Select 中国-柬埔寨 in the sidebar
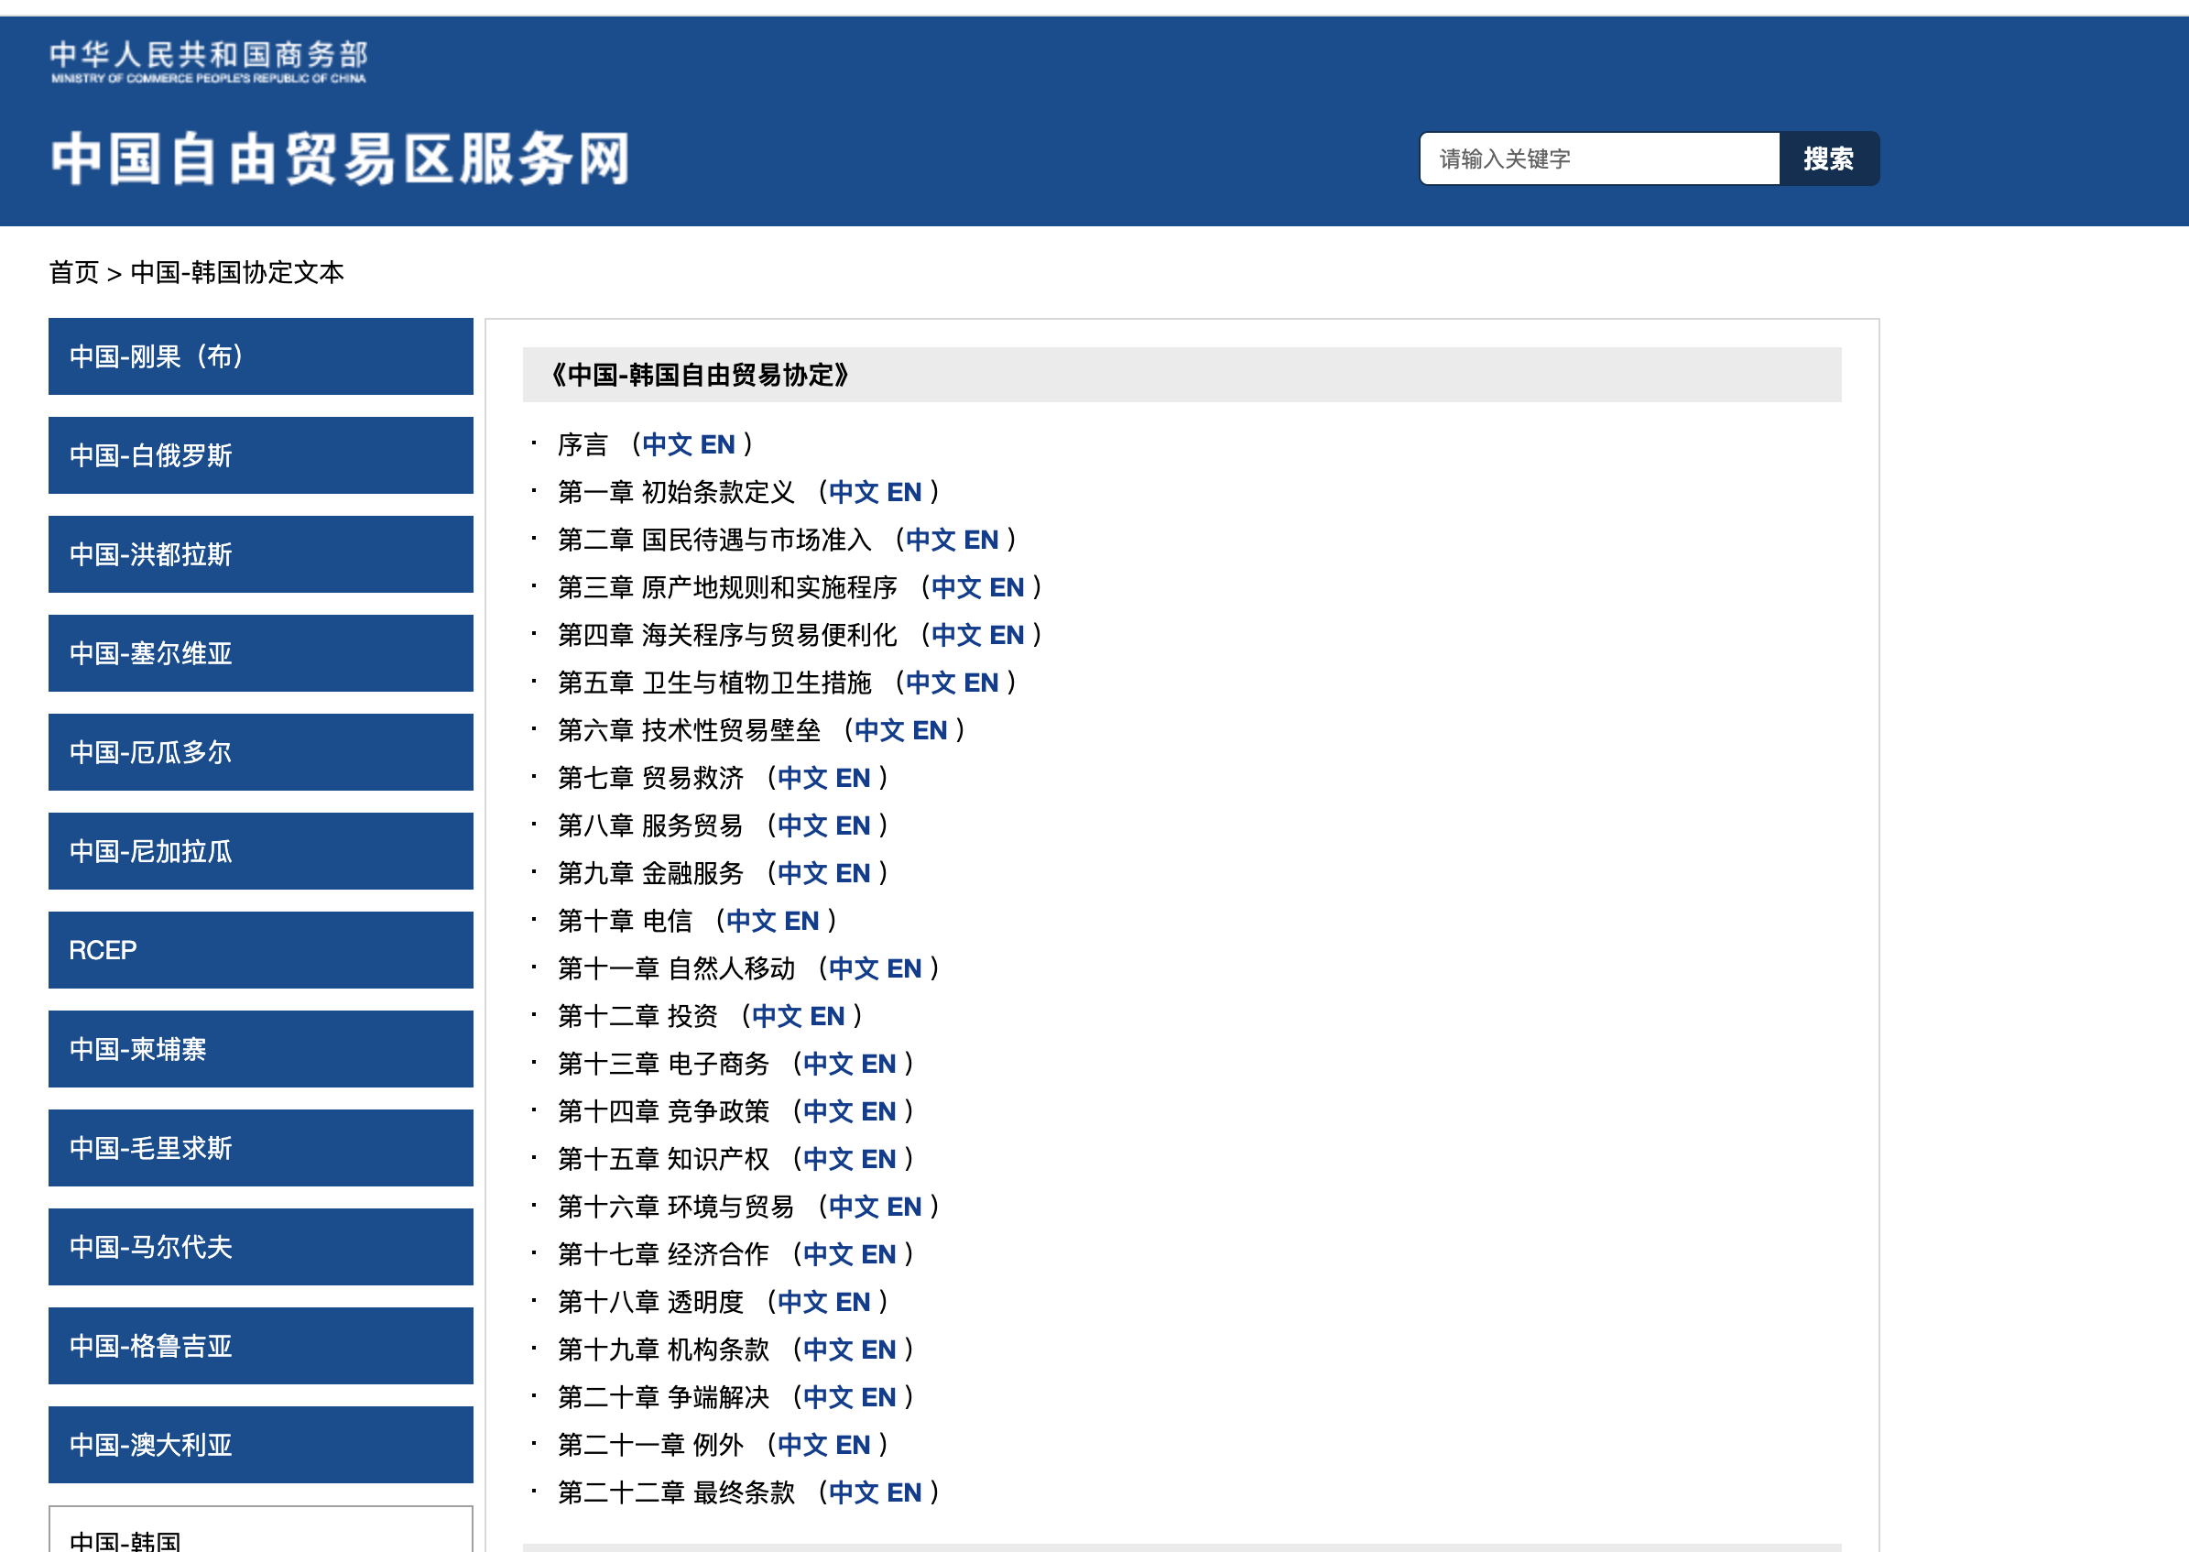Image resolution: width=2189 pixels, height=1552 pixels. pyautogui.click(x=261, y=1049)
